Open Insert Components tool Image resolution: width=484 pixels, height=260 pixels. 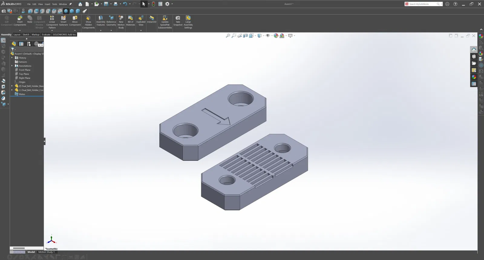point(20,21)
